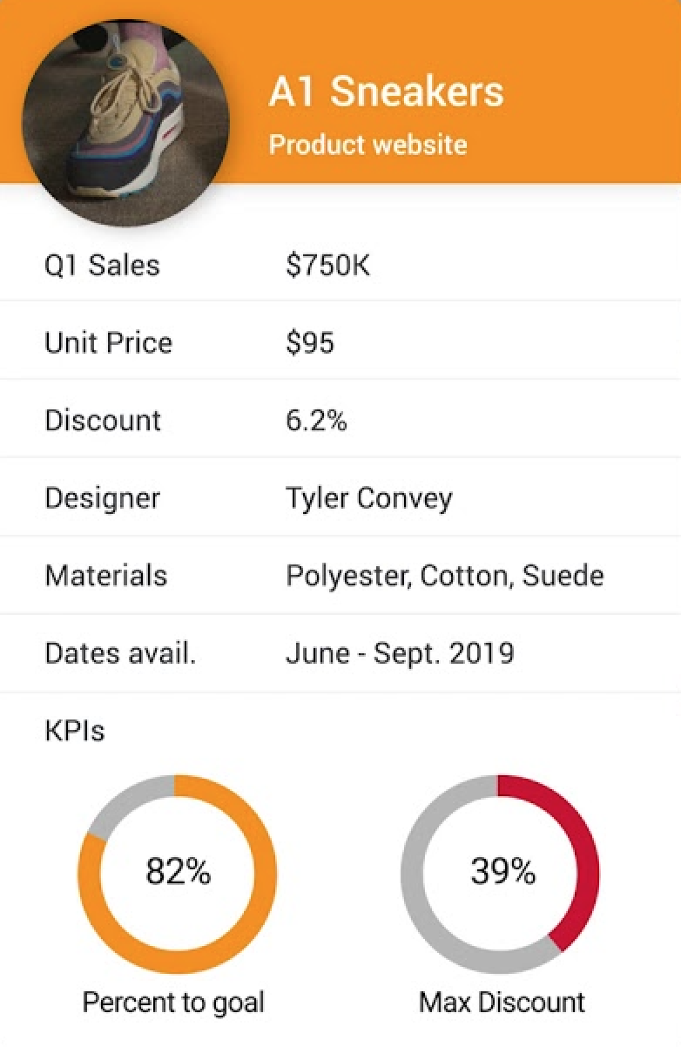Click the 82% orange progress ring
Screen dimensions: 681x1047
tap(178, 872)
